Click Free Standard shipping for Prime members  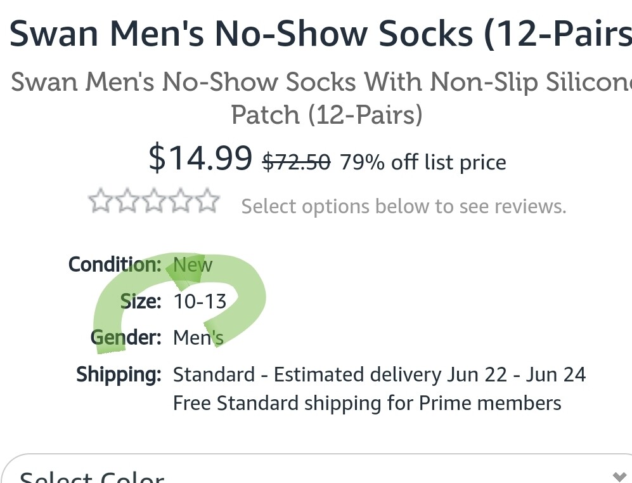click(x=367, y=403)
